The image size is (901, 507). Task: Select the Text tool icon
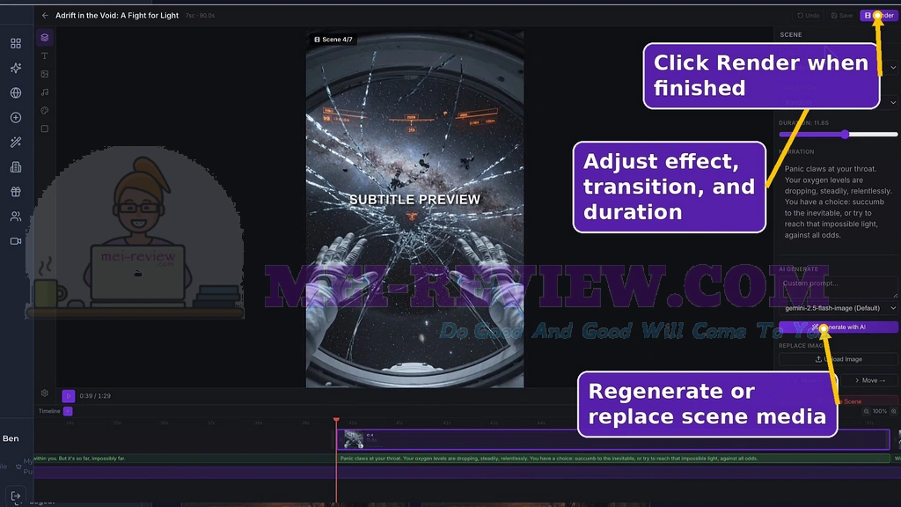(x=44, y=55)
